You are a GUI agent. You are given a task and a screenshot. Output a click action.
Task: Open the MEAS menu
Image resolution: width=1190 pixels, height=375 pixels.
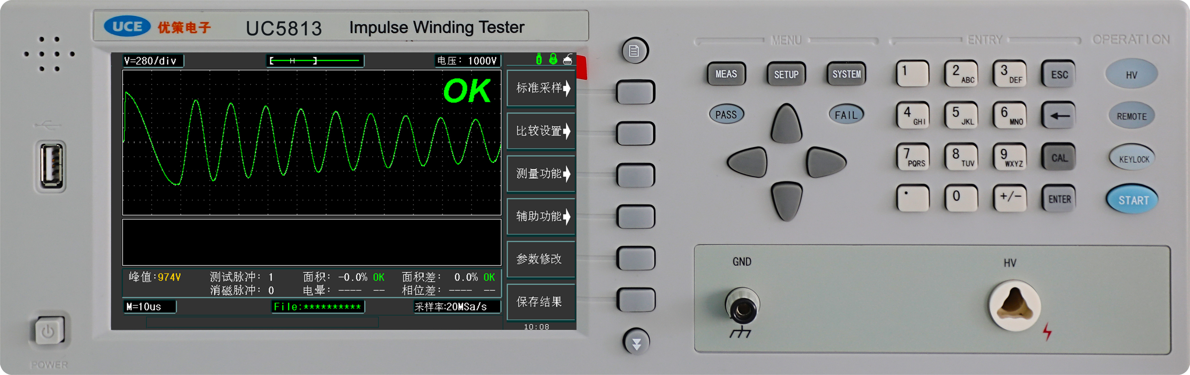pyautogui.click(x=726, y=74)
